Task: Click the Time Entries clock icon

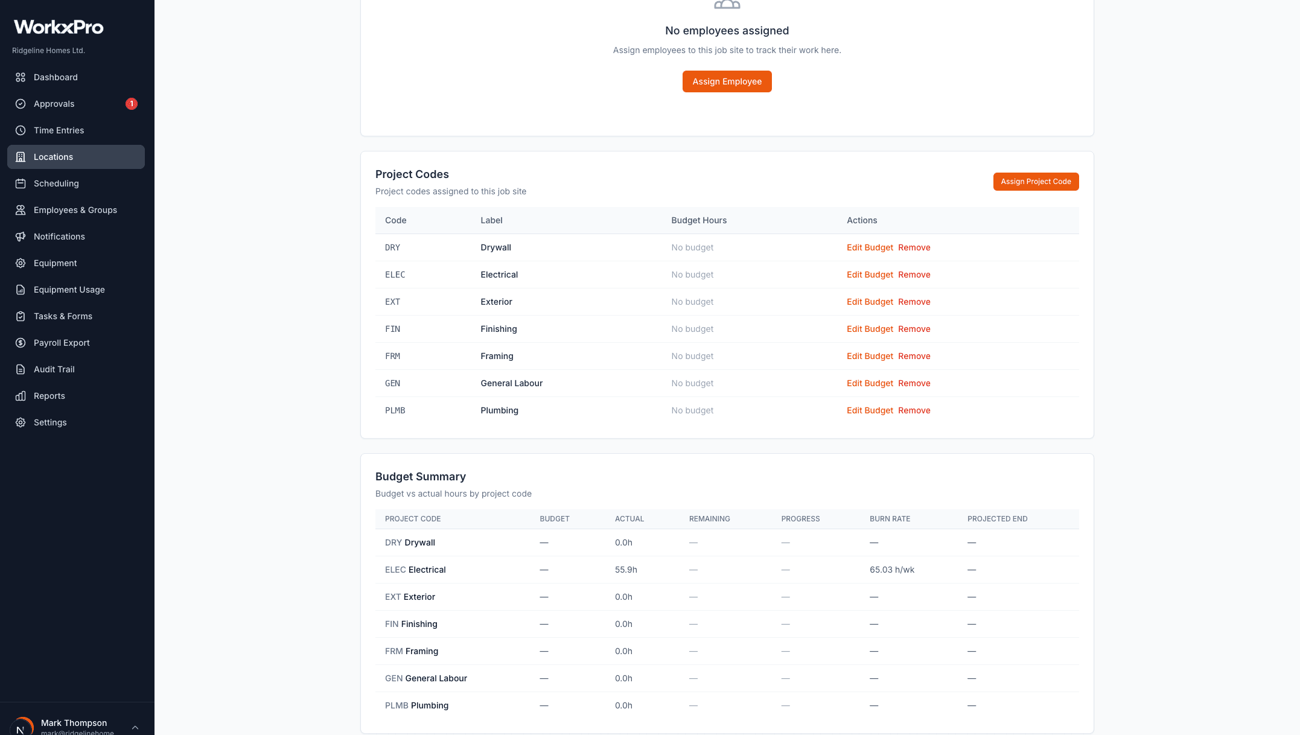Action: (20, 130)
